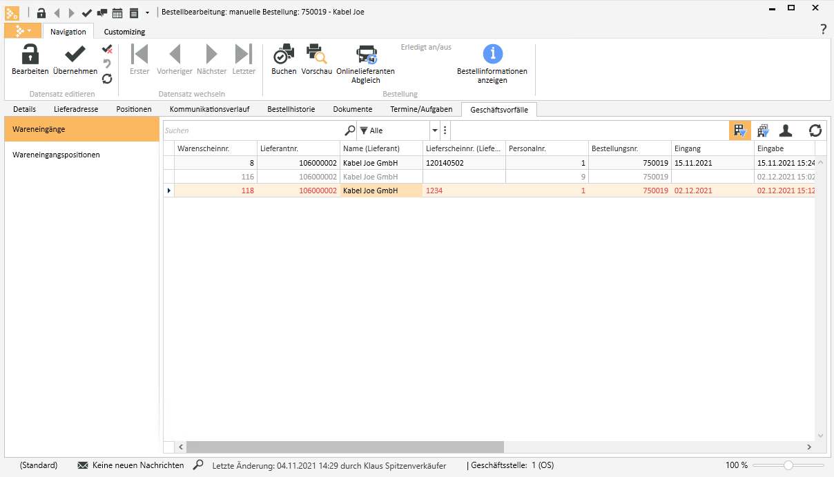The height and width of the screenshot is (477, 834).
Task: Open the Vorschau print preview
Action: 316,55
